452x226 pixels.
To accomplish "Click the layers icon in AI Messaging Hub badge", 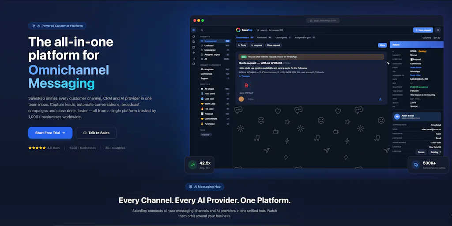I will (x=191, y=187).
